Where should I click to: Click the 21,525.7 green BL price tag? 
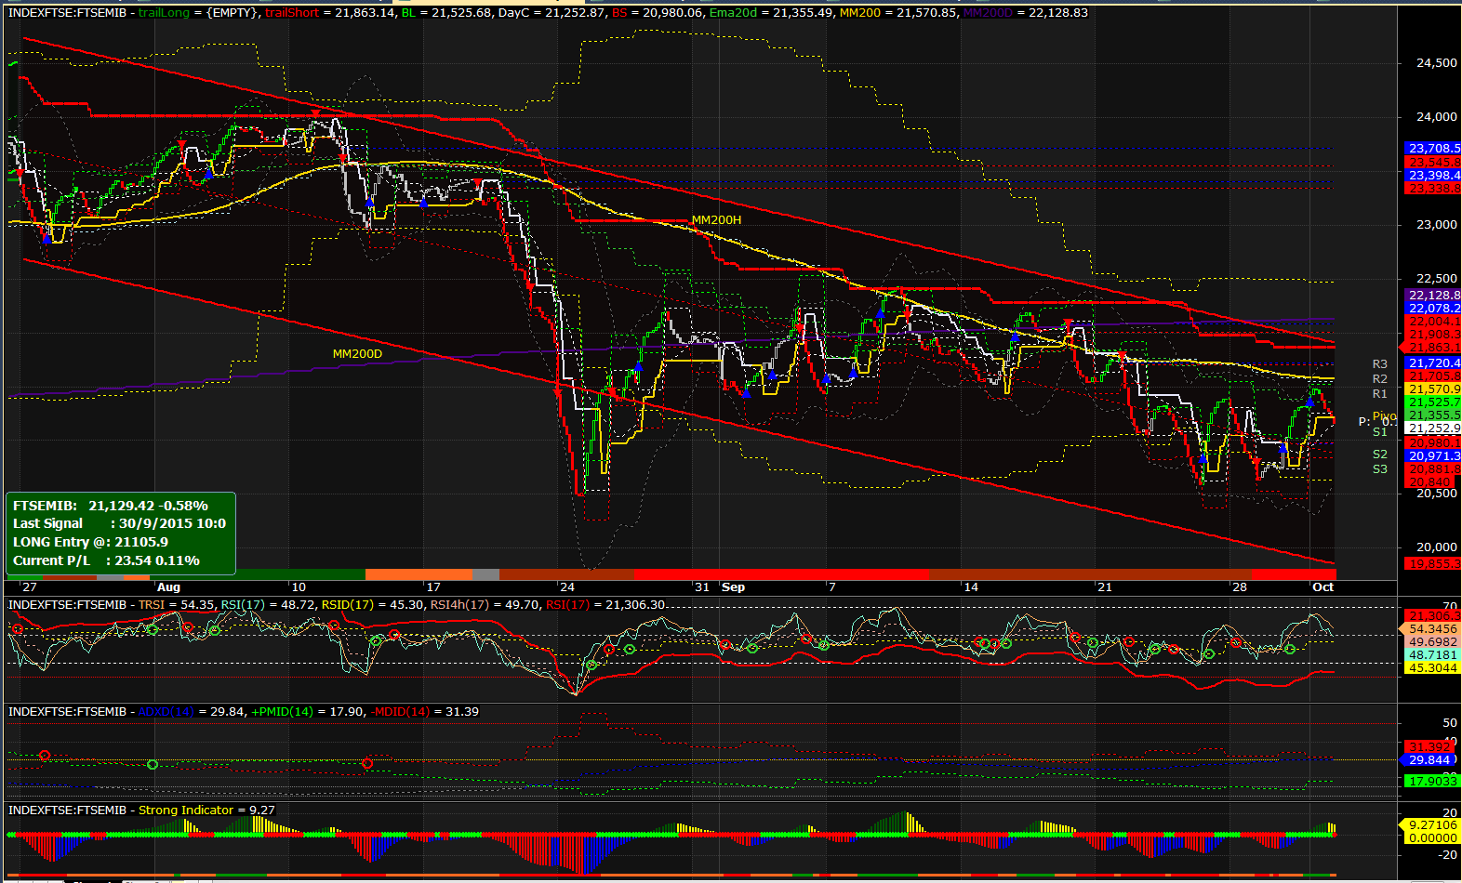pos(1433,402)
